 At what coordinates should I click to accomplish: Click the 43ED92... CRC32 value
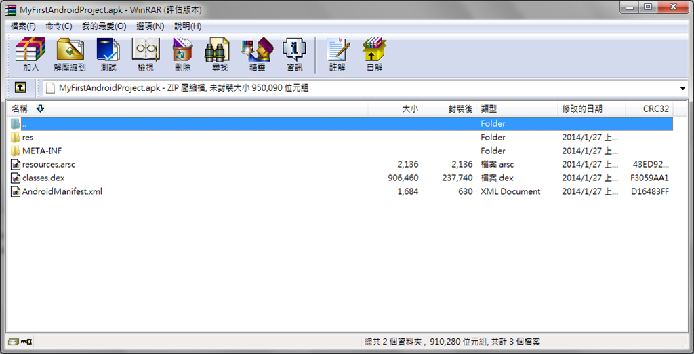[651, 164]
